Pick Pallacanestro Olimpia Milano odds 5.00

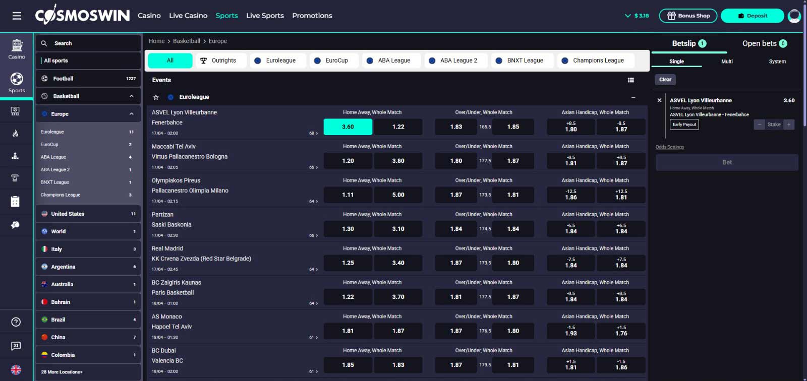click(x=398, y=195)
